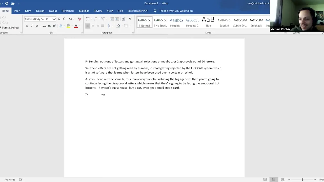
Task: Click the zoom slider handle
Action: [x=302, y=180]
